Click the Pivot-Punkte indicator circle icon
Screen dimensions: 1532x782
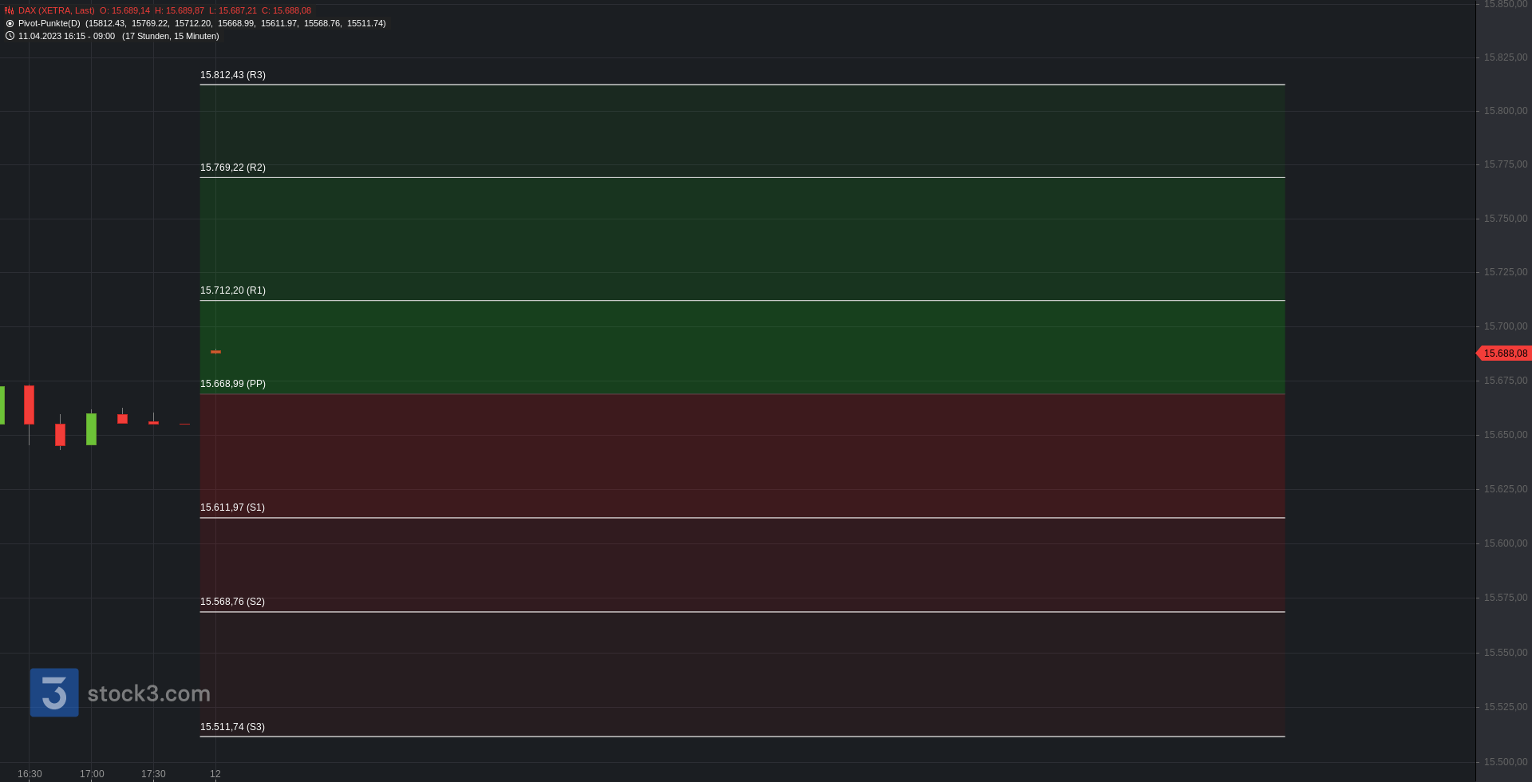pyautogui.click(x=10, y=23)
